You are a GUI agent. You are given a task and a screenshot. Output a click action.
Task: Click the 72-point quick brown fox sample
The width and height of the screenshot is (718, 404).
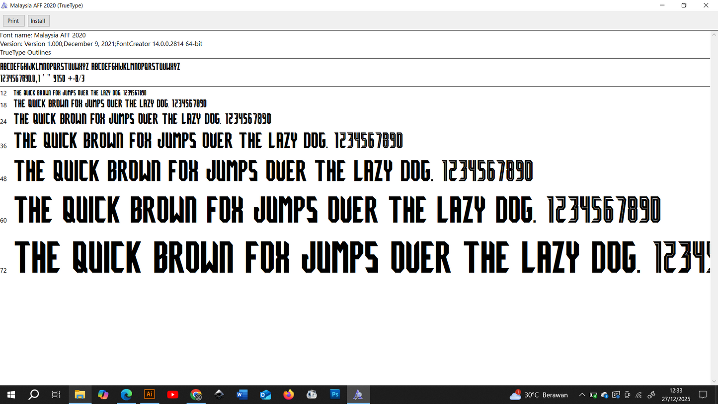(362, 257)
